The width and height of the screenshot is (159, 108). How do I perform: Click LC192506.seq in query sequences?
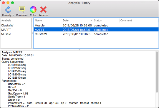click(x=17, y=65)
